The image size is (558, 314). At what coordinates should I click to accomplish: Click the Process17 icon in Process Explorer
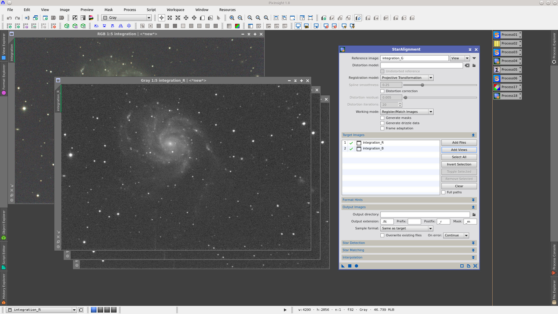pyautogui.click(x=497, y=87)
